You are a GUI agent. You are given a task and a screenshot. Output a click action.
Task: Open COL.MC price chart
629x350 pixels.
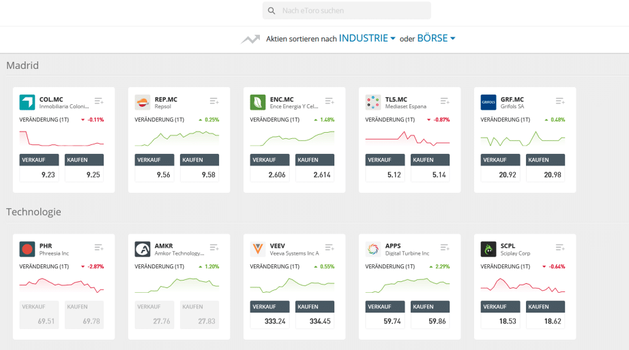coord(62,138)
